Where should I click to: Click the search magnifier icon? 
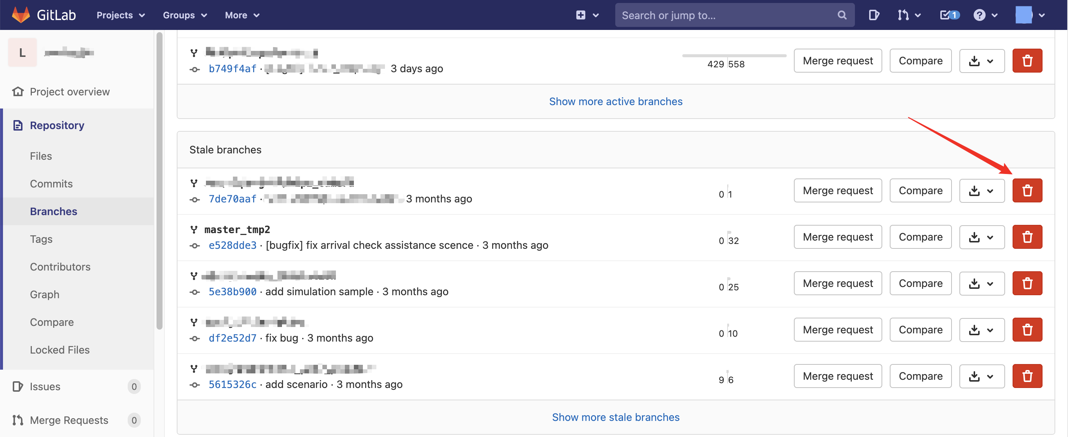842,15
